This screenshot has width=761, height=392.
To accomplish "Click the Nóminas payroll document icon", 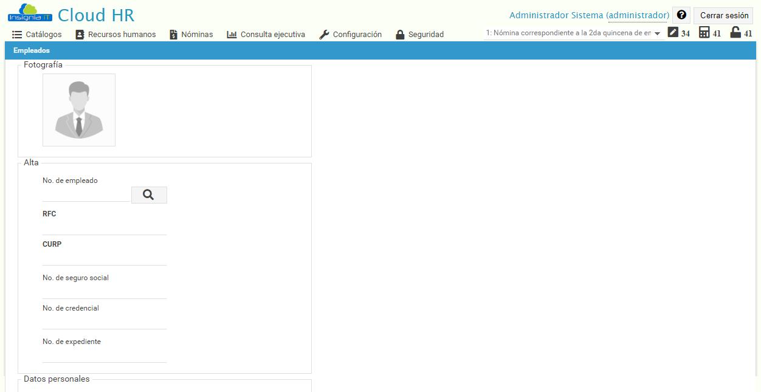I will pyautogui.click(x=173, y=34).
